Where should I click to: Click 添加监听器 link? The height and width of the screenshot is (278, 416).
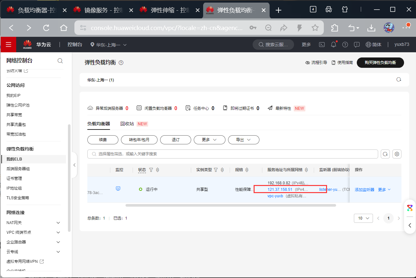pos(365,190)
